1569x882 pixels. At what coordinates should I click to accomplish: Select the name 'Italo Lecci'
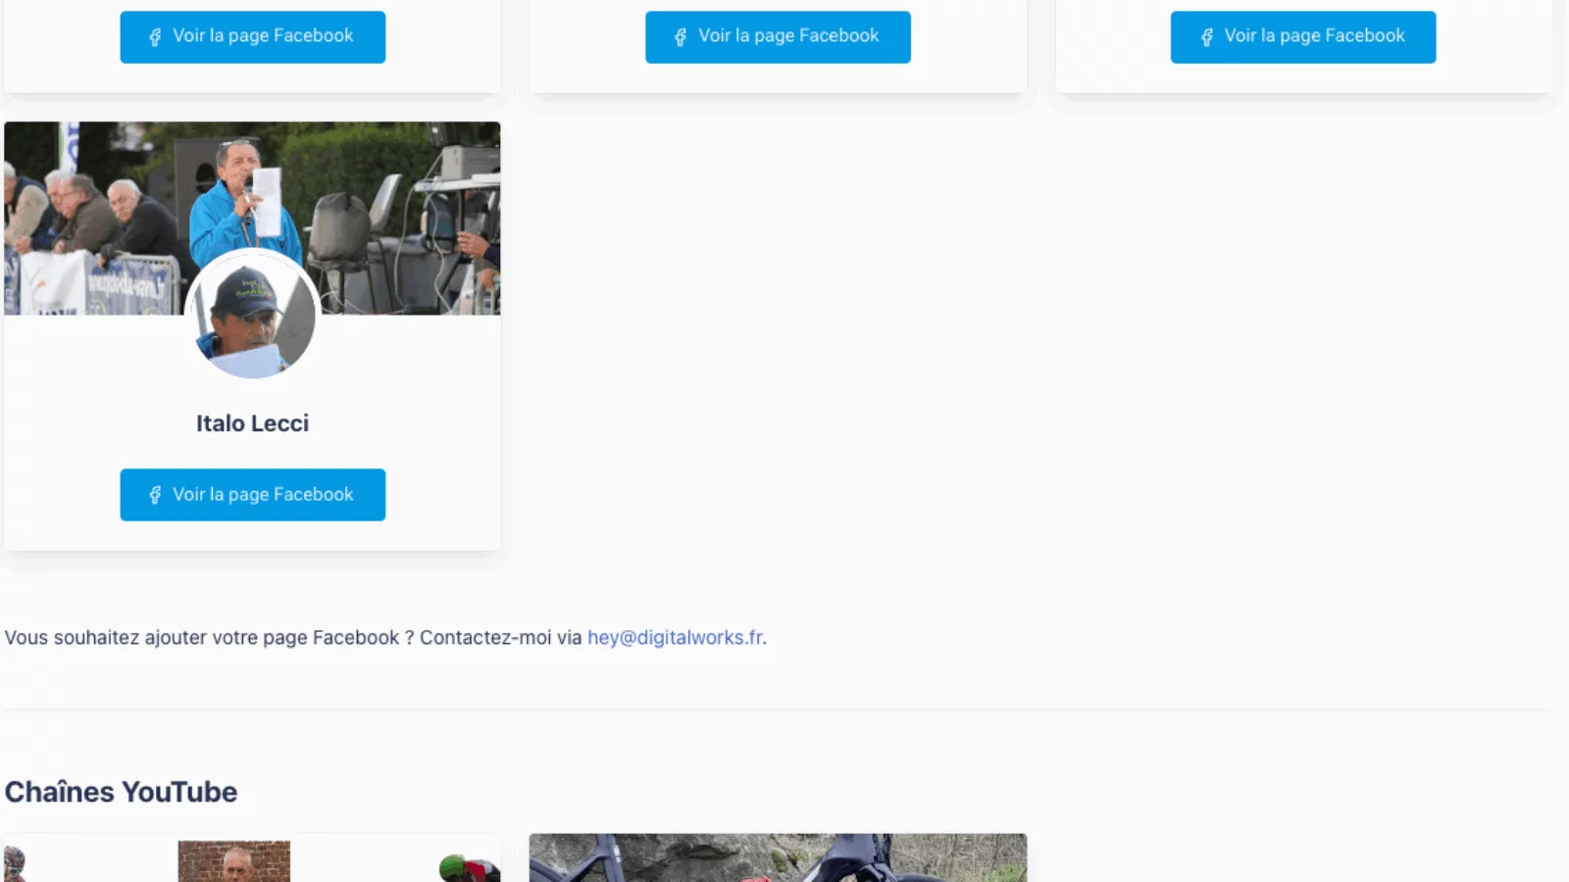[x=252, y=423]
